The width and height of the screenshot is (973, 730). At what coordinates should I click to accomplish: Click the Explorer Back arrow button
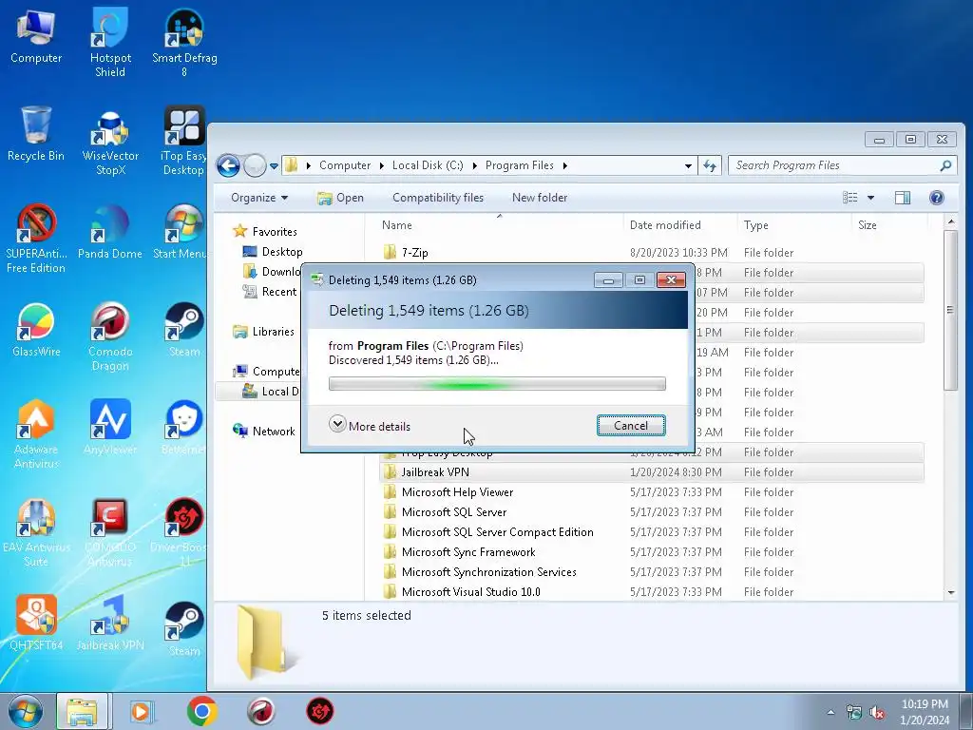coord(228,165)
